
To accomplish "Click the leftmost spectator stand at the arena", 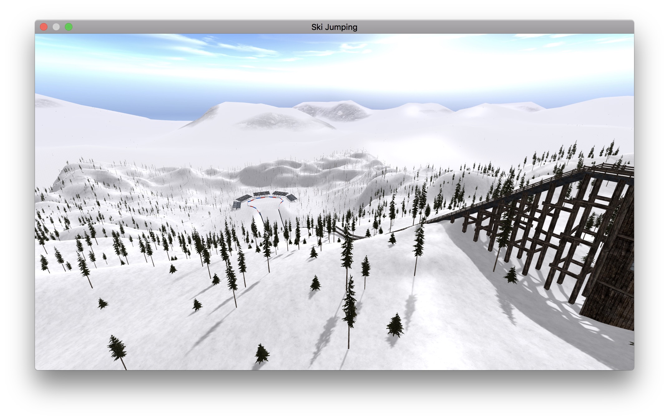I will tap(237, 205).
